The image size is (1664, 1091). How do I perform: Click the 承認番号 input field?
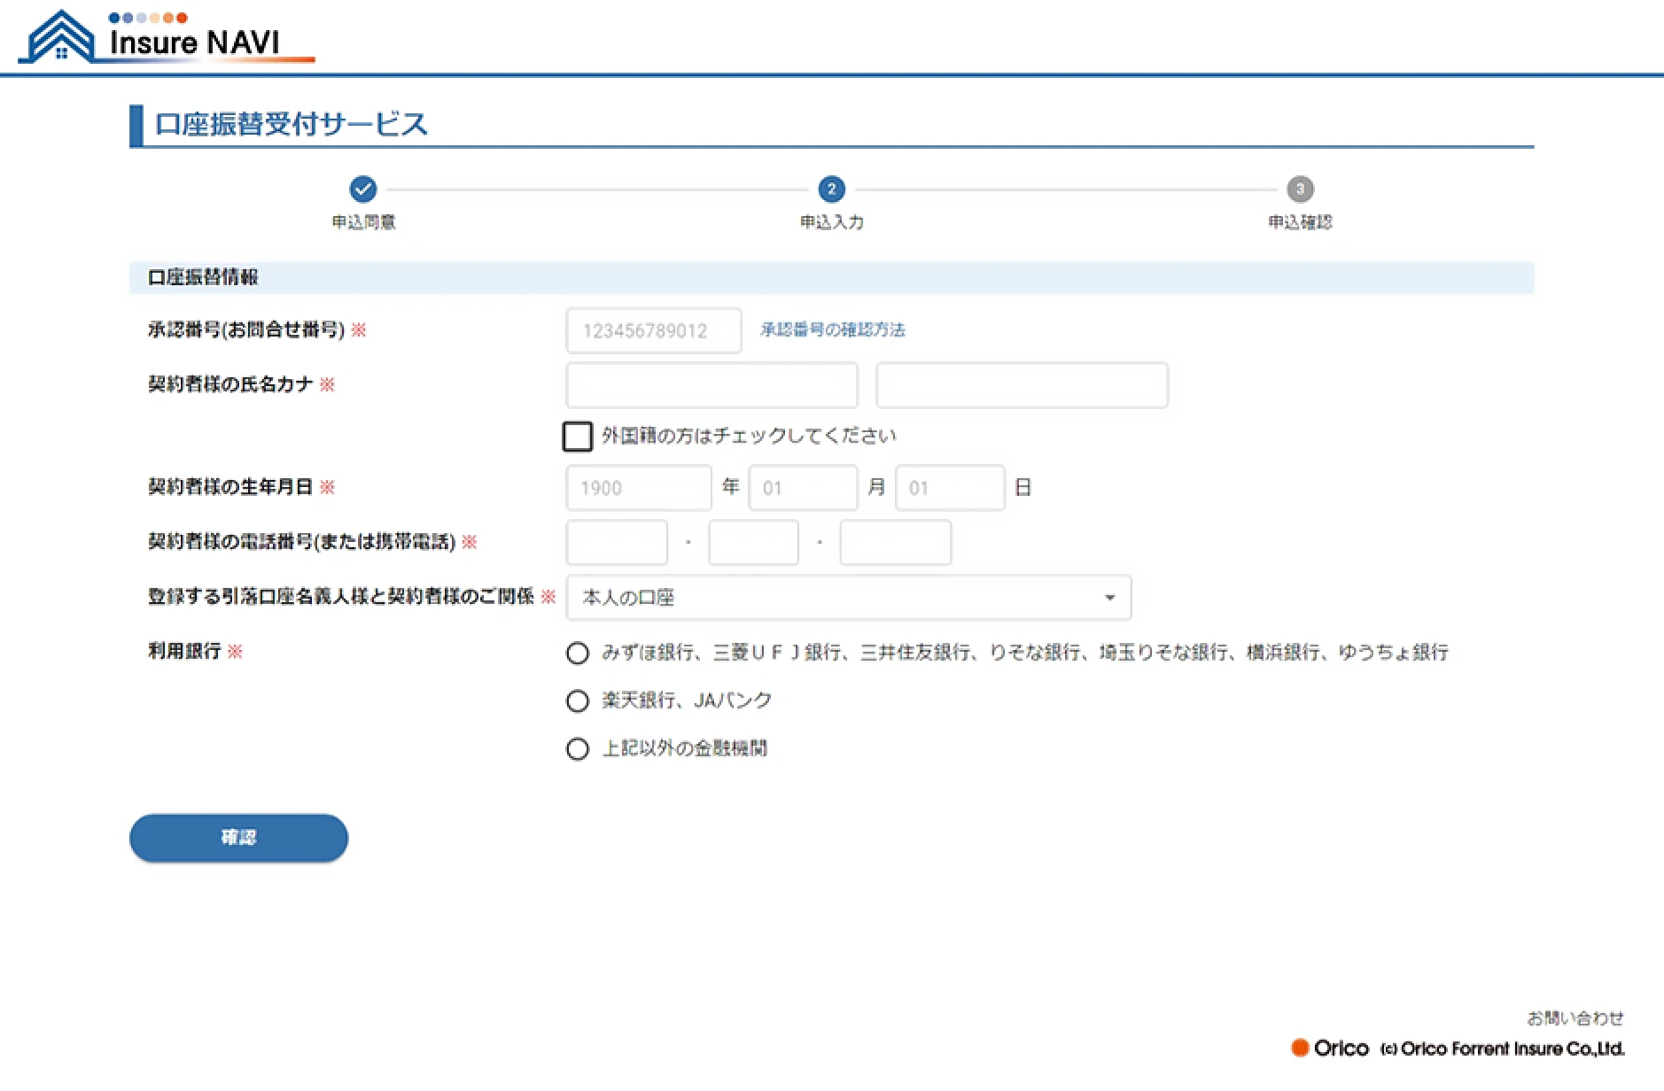(653, 329)
